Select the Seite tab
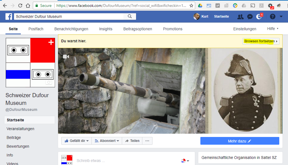This screenshot has height=165, width=288. pos(13,29)
